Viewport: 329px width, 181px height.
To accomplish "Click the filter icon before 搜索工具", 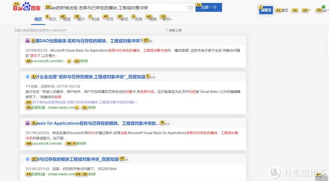I will pyautogui.click(x=167, y=30).
